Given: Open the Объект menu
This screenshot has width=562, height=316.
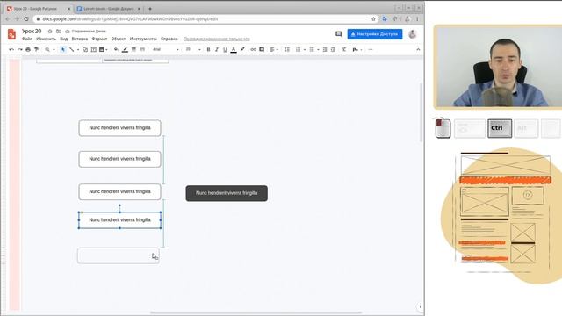Looking at the screenshot, I should pyautogui.click(x=119, y=39).
